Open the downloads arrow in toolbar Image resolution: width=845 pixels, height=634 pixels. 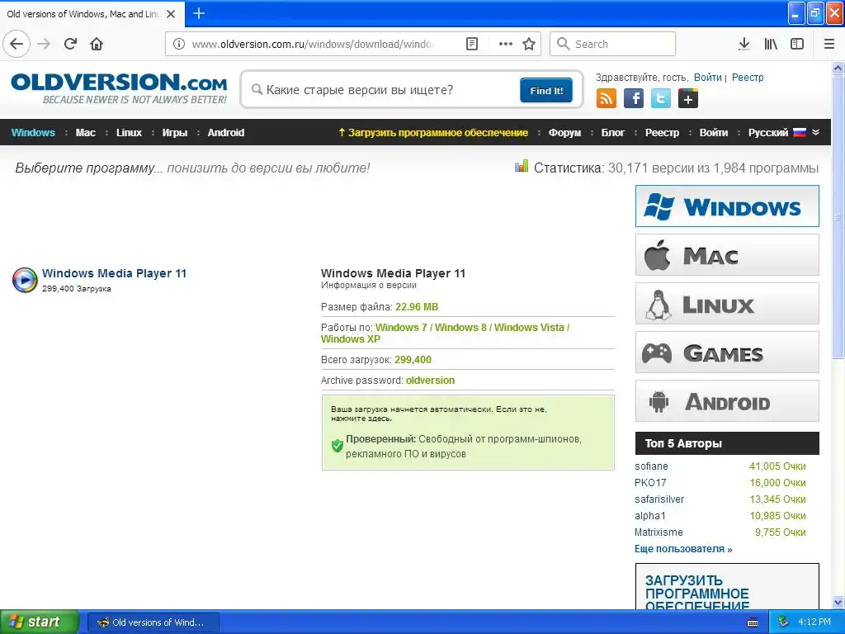pos(744,44)
